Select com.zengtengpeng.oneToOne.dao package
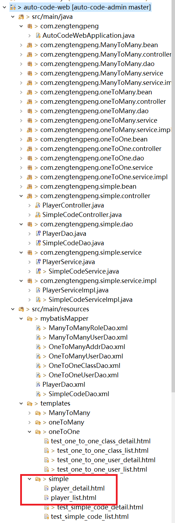Image resolution: width=175 pixels, height=523 pixels. (x=92, y=158)
